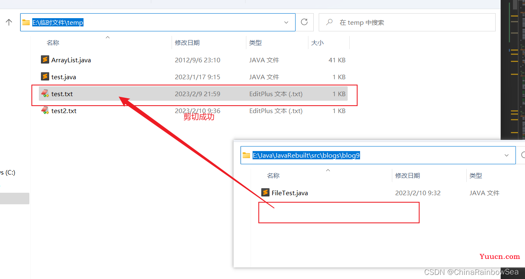Viewport: 525px width, 279px height.
Task: Click the refresh button beside temp address bar
Action: [304, 22]
